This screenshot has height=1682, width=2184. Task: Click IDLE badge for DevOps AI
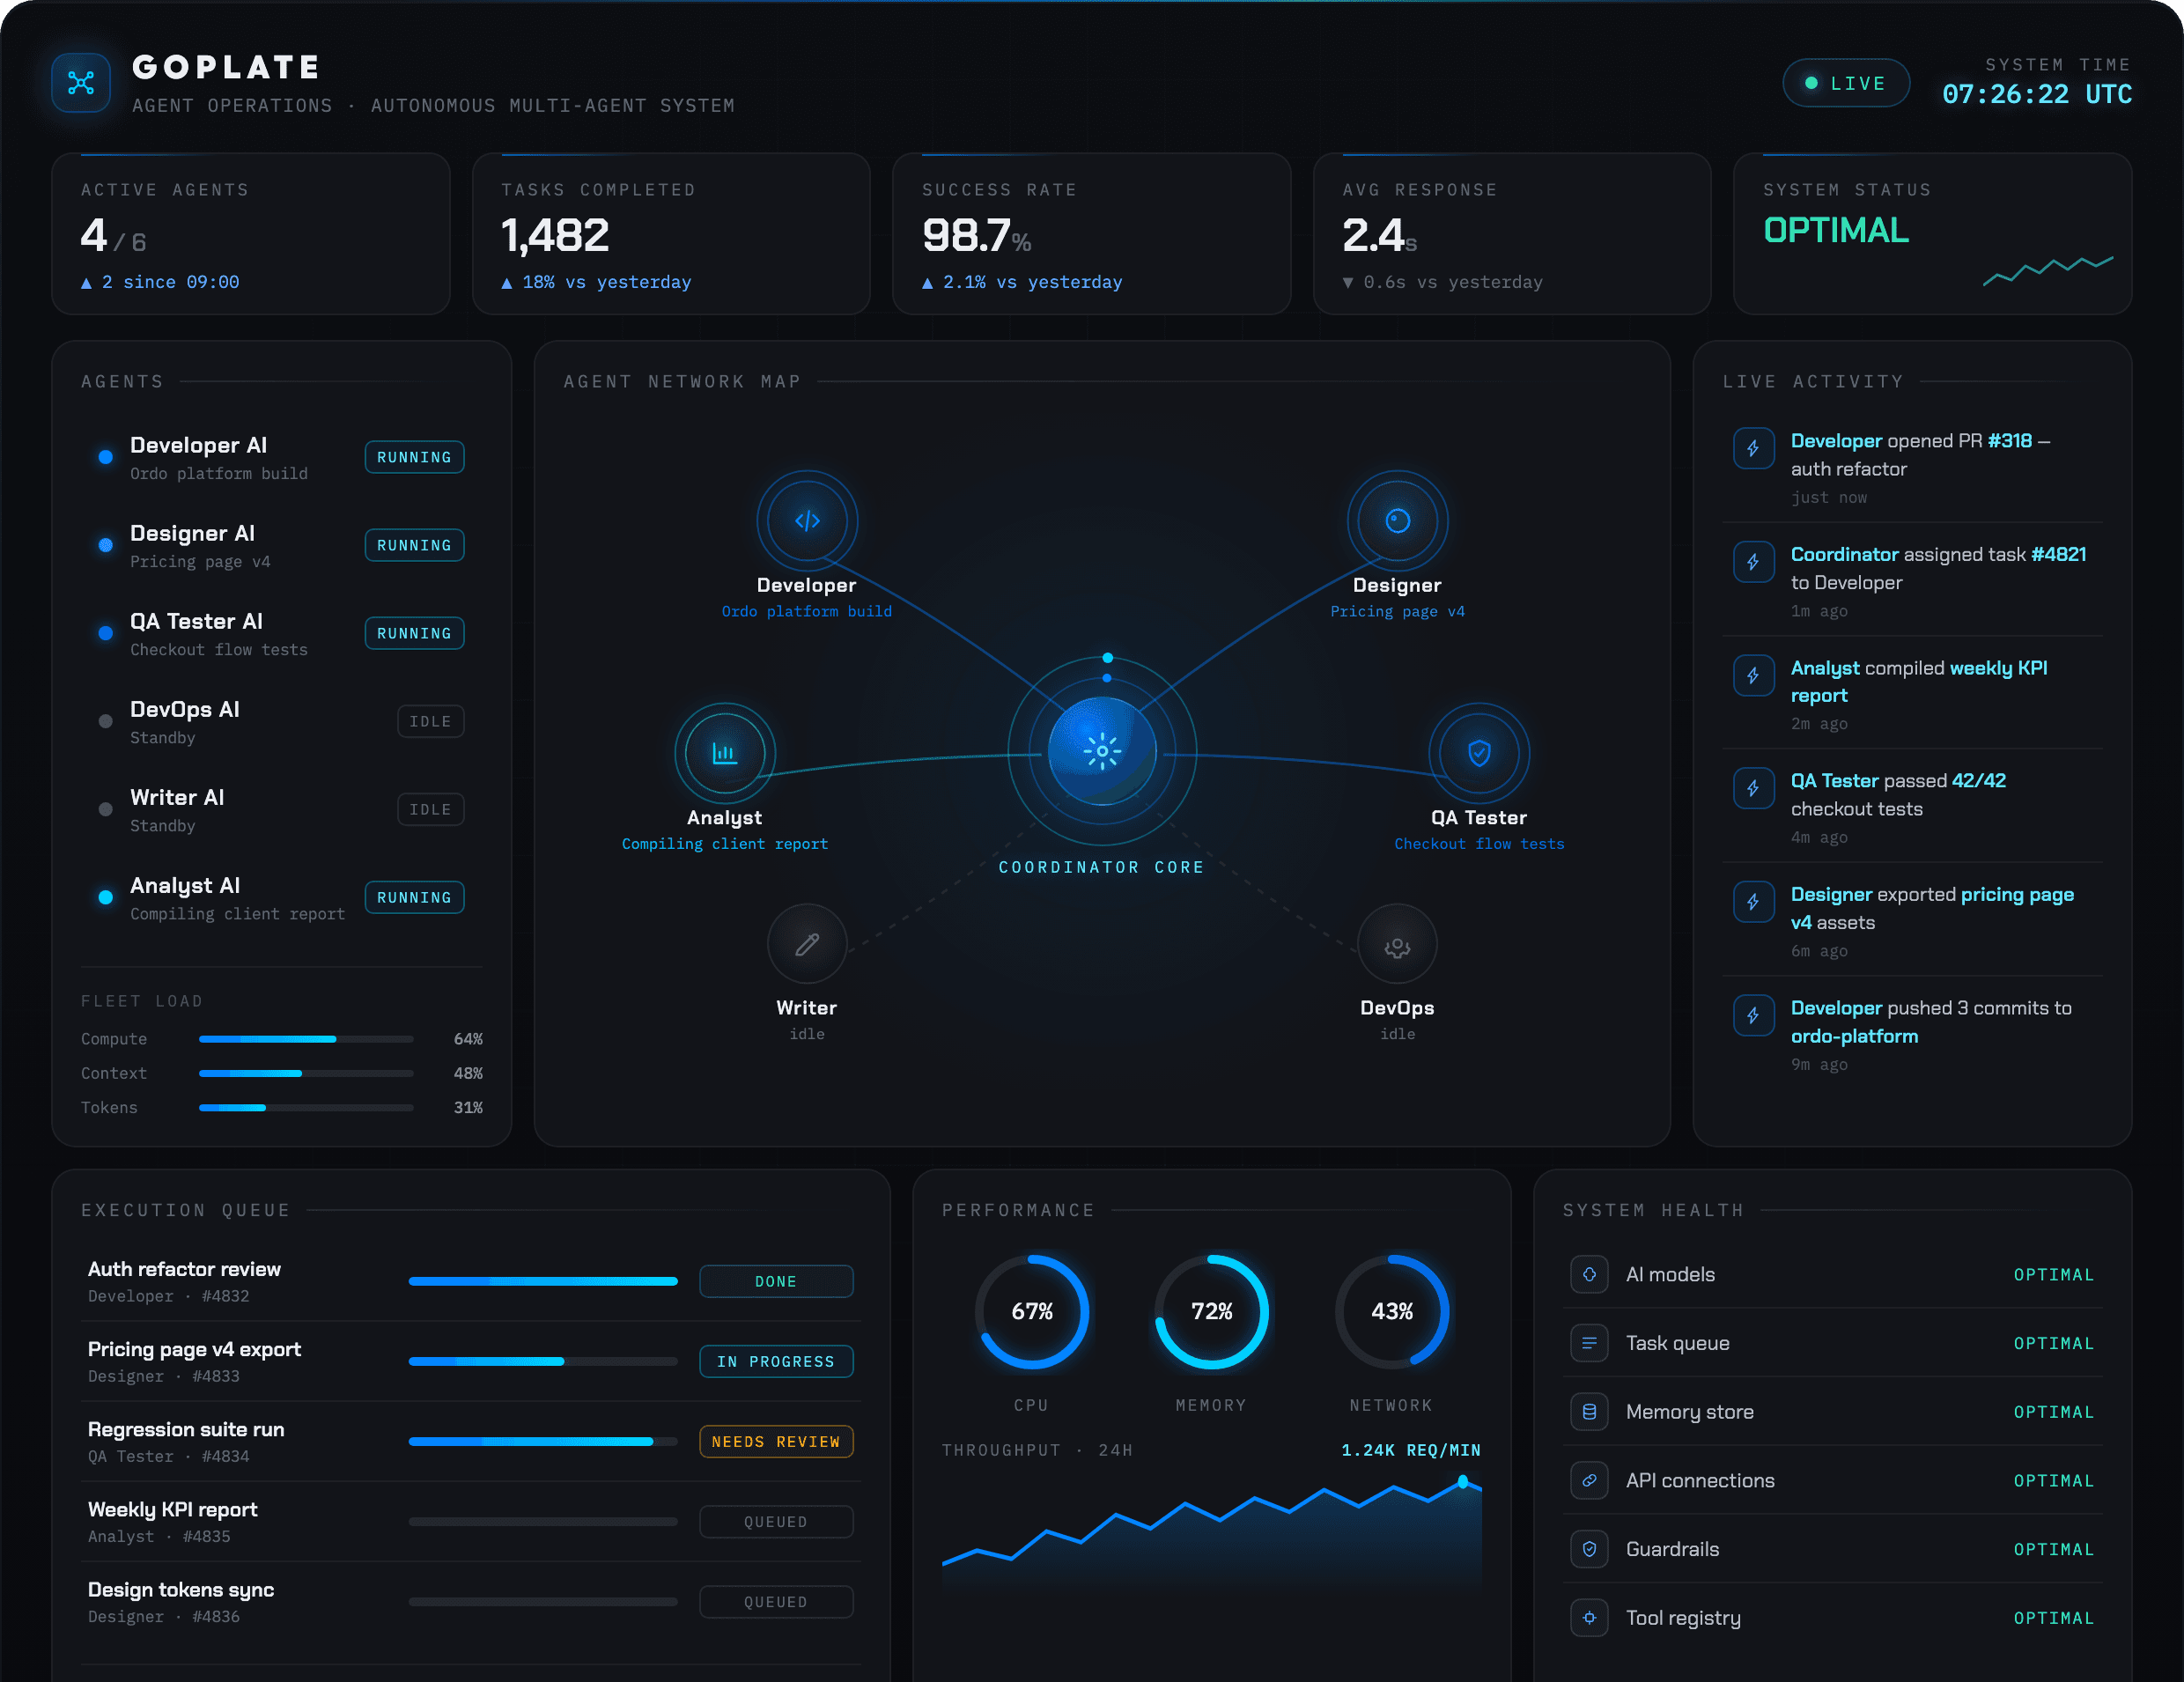(x=430, y=721)
